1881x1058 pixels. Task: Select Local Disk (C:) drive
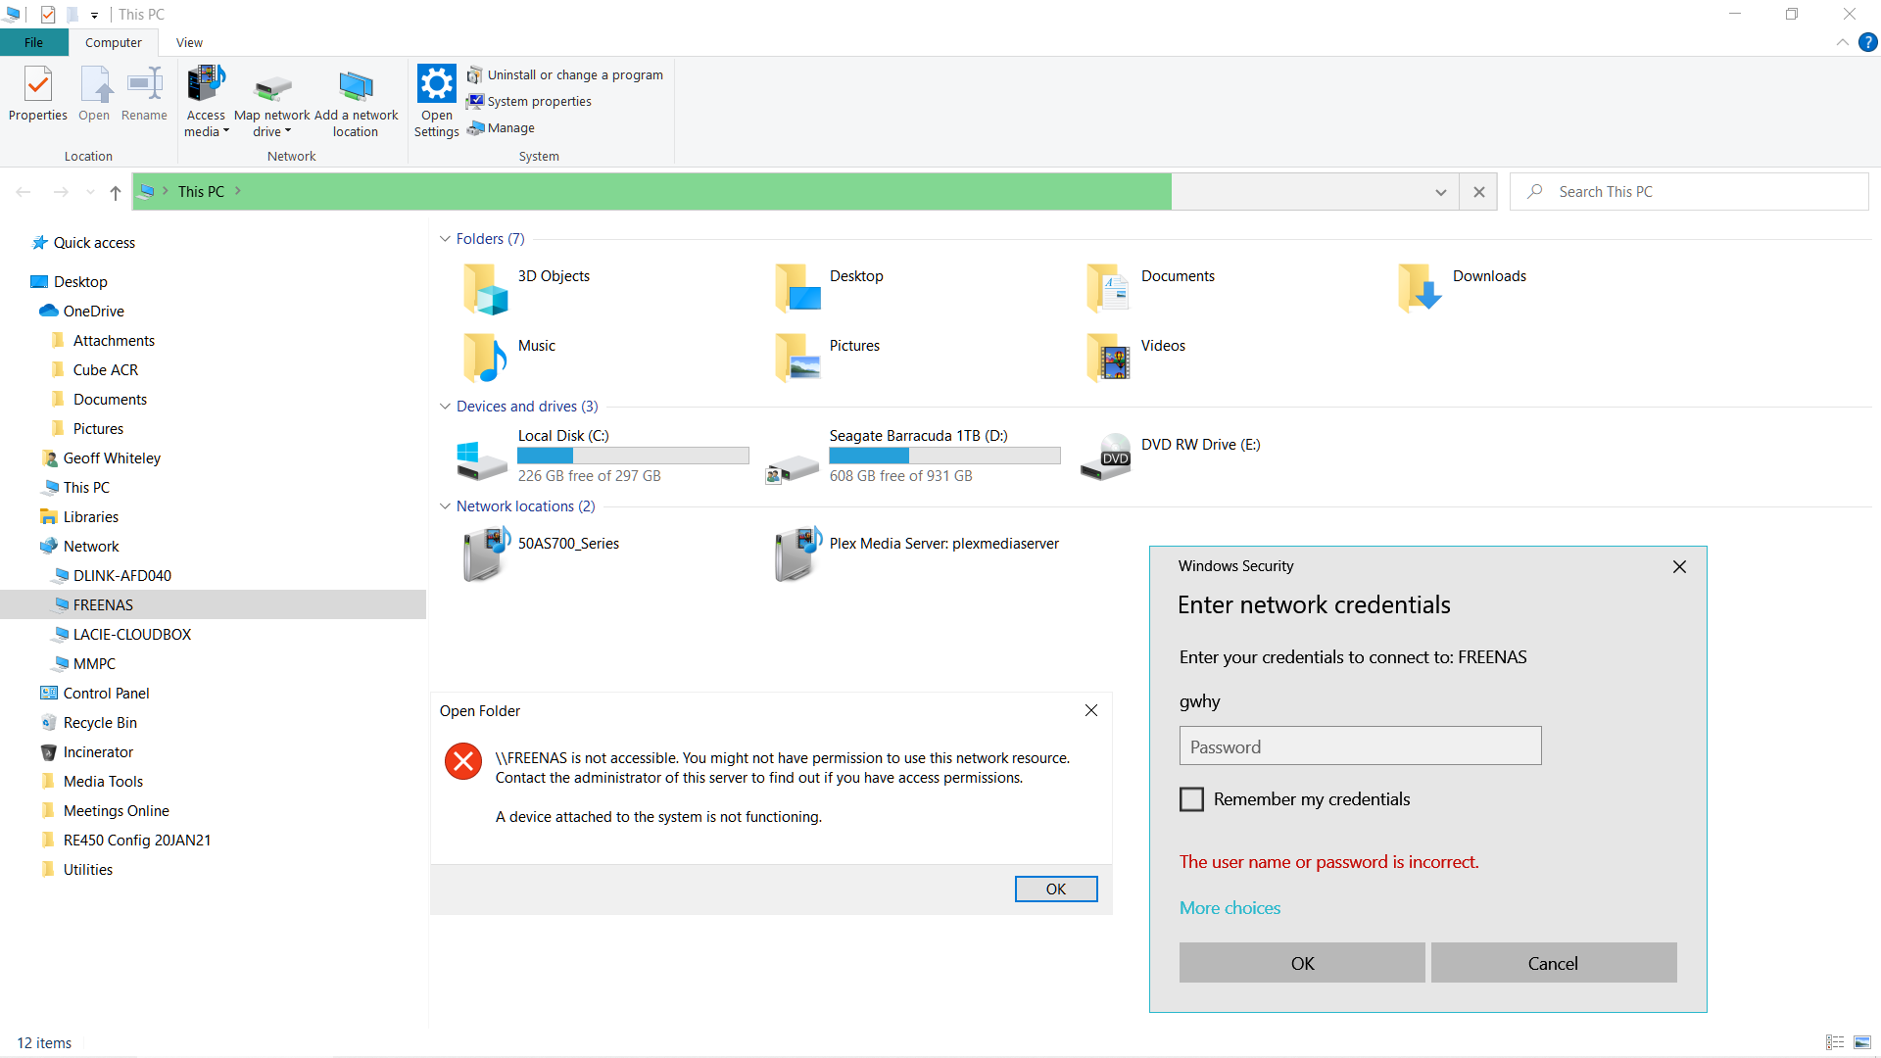coord(603,457)
